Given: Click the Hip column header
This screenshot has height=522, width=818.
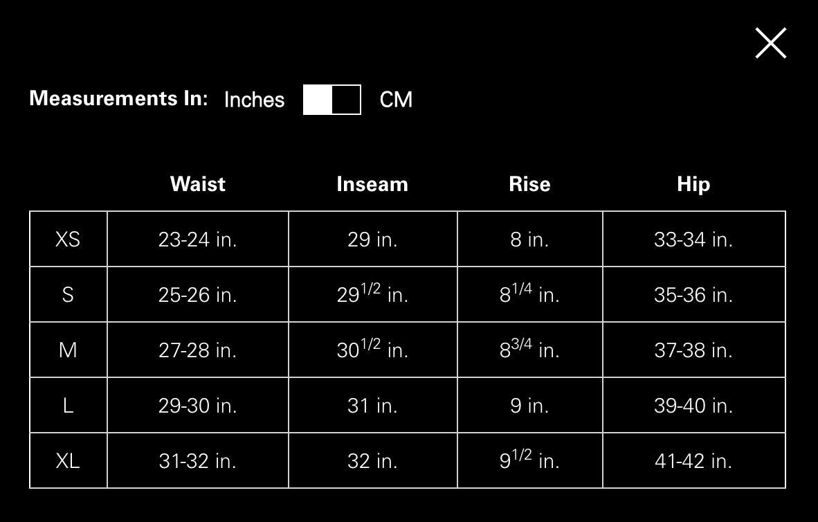Looking at the screenshot, I should tap(693, 184).
